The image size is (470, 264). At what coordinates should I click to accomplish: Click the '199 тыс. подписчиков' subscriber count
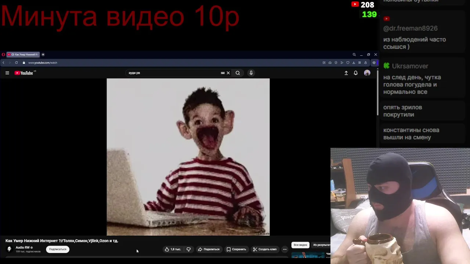coord(28,252)
